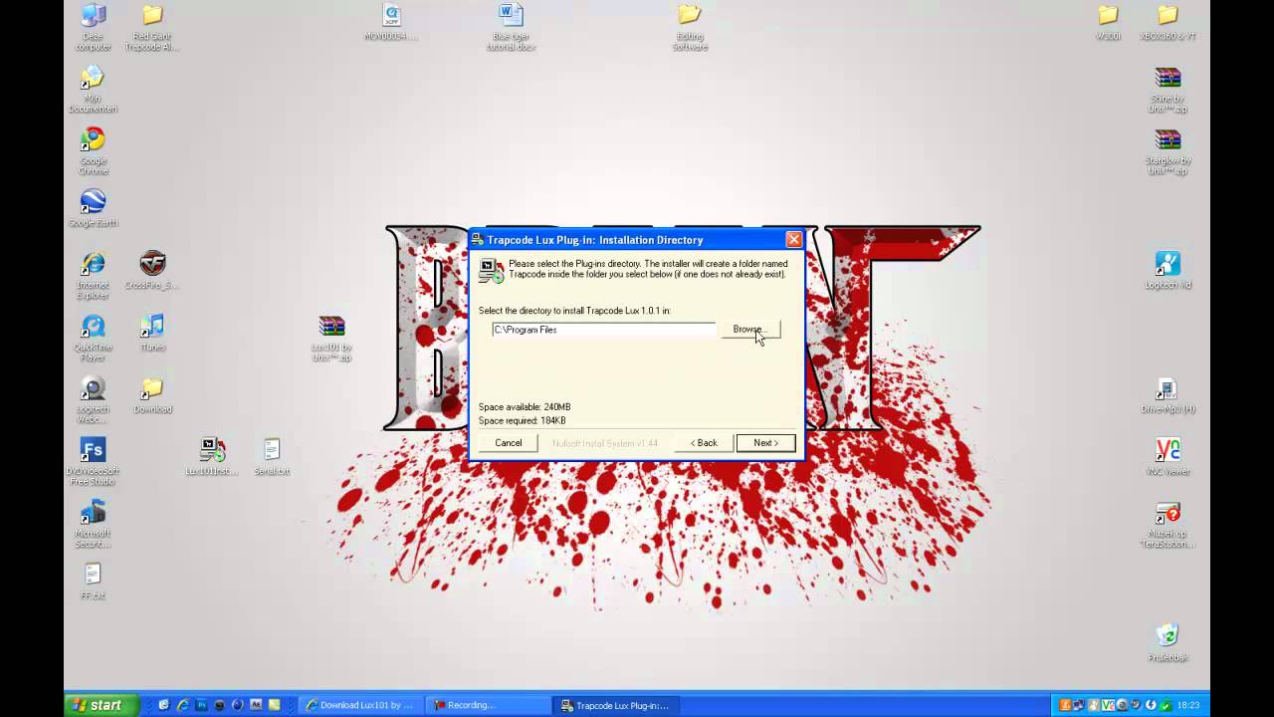Image resolution: width=1274 pixels, height=717 pixels.
Task: Select the XBOX360 & YT folder icon
Action: (1168, 22)
